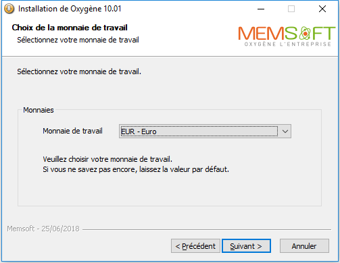
Task: Click the heading Choix de la monnaie de travail
Action: (x=70, y=28)
